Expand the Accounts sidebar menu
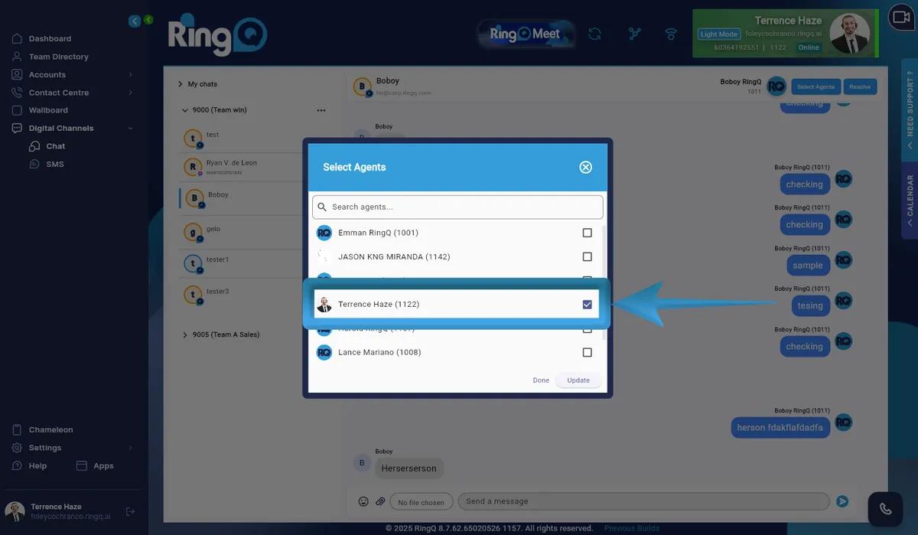 (73, 74)
